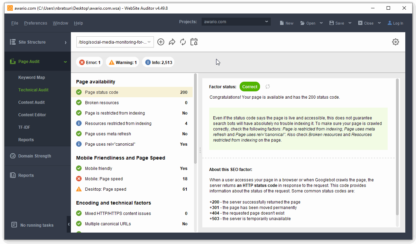The width and height of the screenshot is (416, 244).
Task: Click the green check icon beside Mobile friendly
Action: pos(79,169)
